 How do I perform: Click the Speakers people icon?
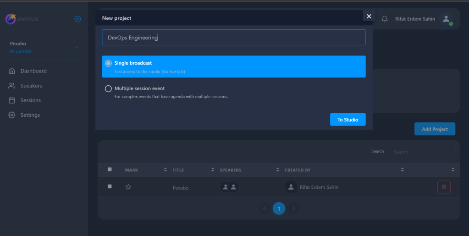[x=11, y=86]
